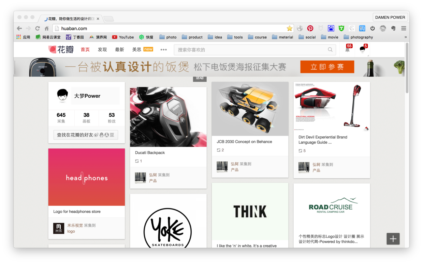The image size is (423, 264).
Task: Expand the idea bookmarks folder
Action: click(215, 37)
